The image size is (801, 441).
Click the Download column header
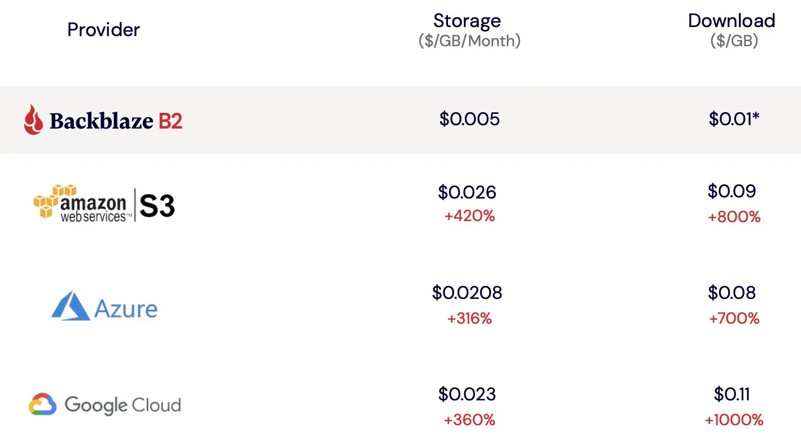(732, 21)
